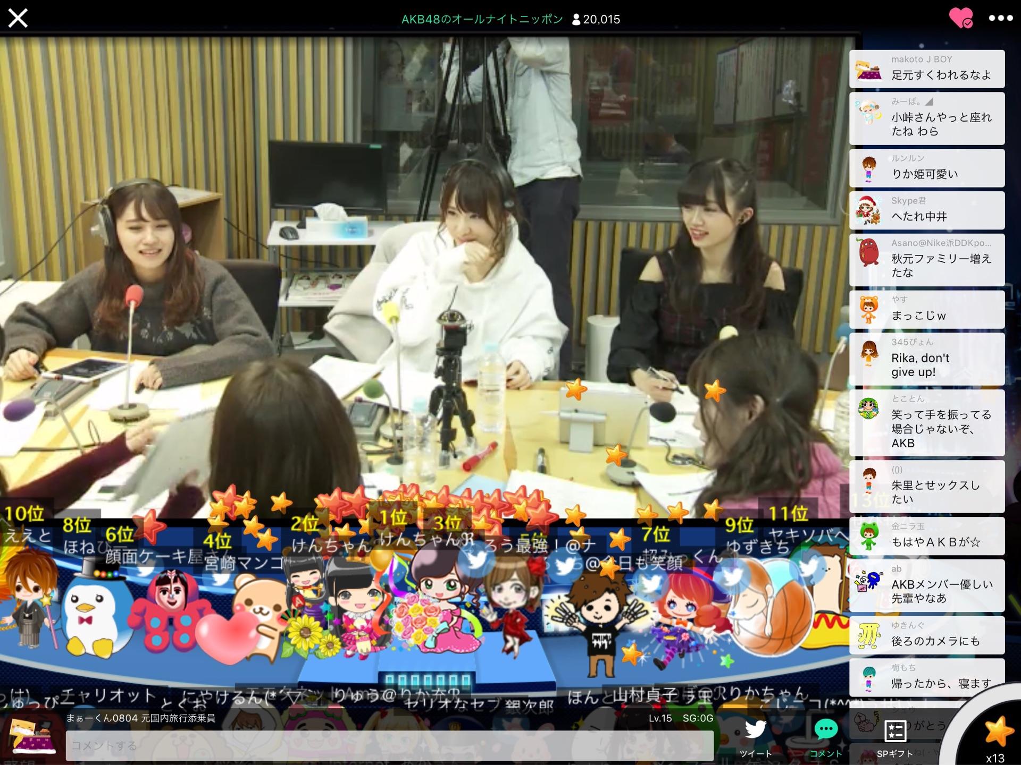
Task: Open the stream title AKB48のオールナイトニッポン
Action: (x=482, y=19)
